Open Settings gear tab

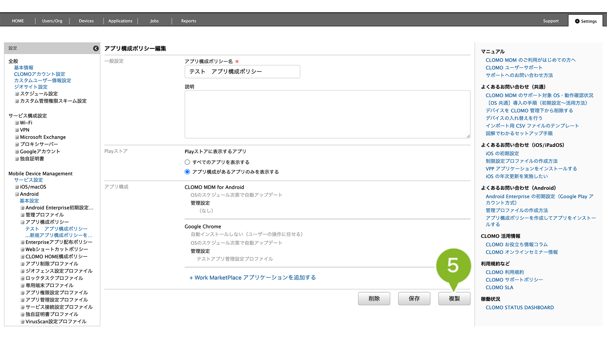[585, 21]
